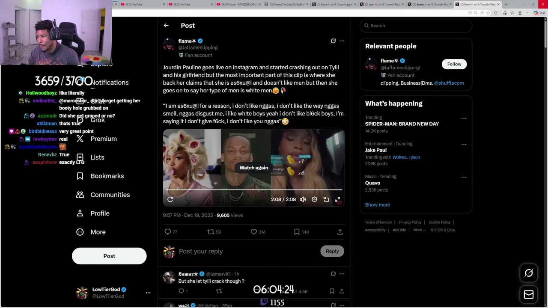Open the Grok floating button

click(529, 273)
